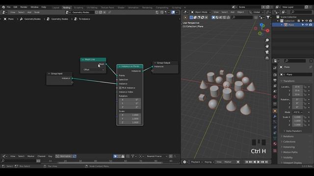Viewport: 314px width, 176px height.
Task: Click the red X axis gizmo ball
Action: click(x=267, y=30)
